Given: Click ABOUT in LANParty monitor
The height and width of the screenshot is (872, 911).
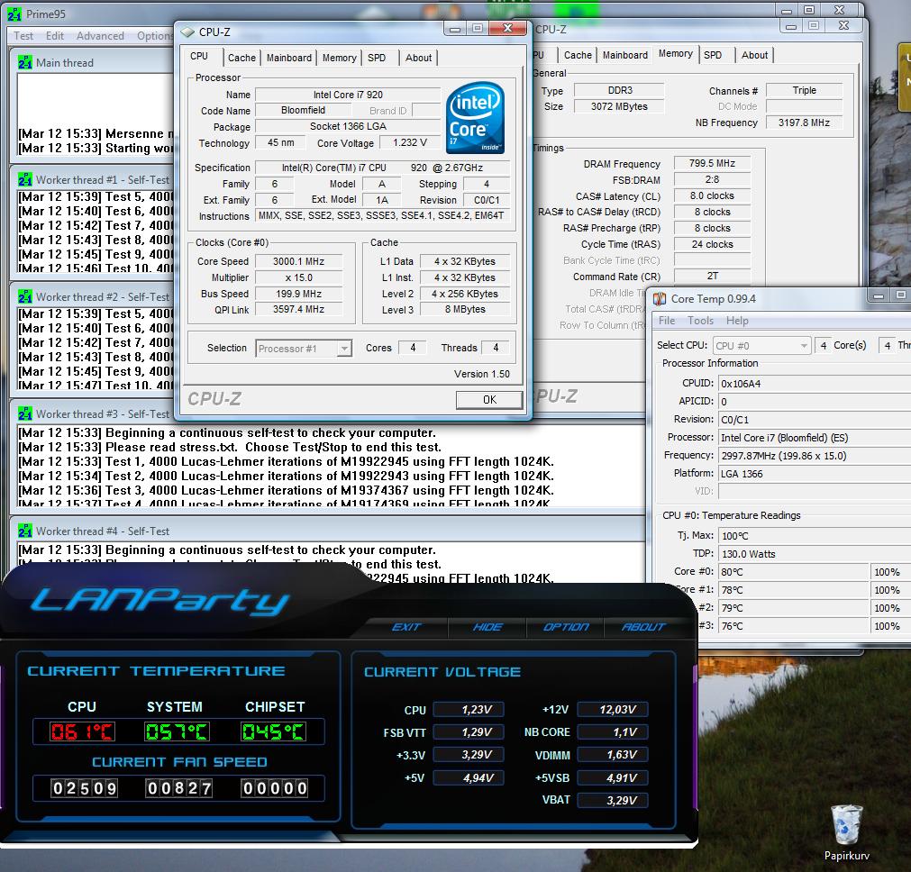Looking at the screenshot, I should pos(643,627).
